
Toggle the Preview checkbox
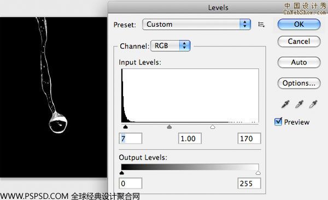[x=278, y=121]
